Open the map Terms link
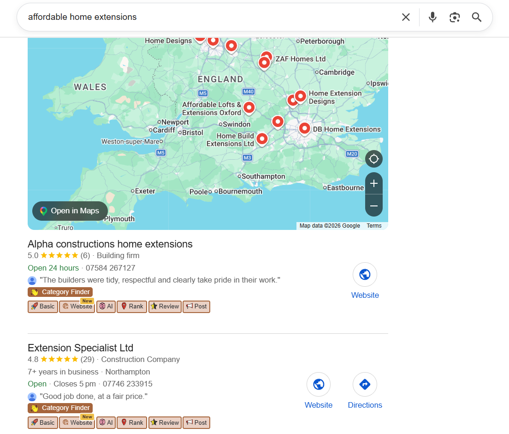 click(x=374, y=226)
